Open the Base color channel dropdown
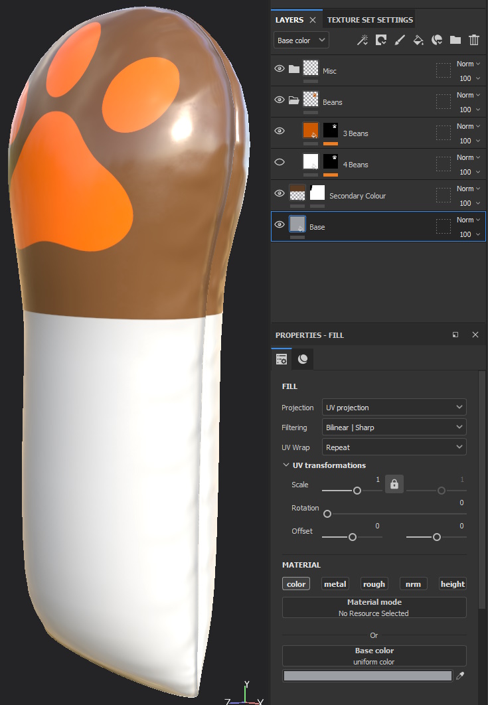 click(x=301, y=40)
